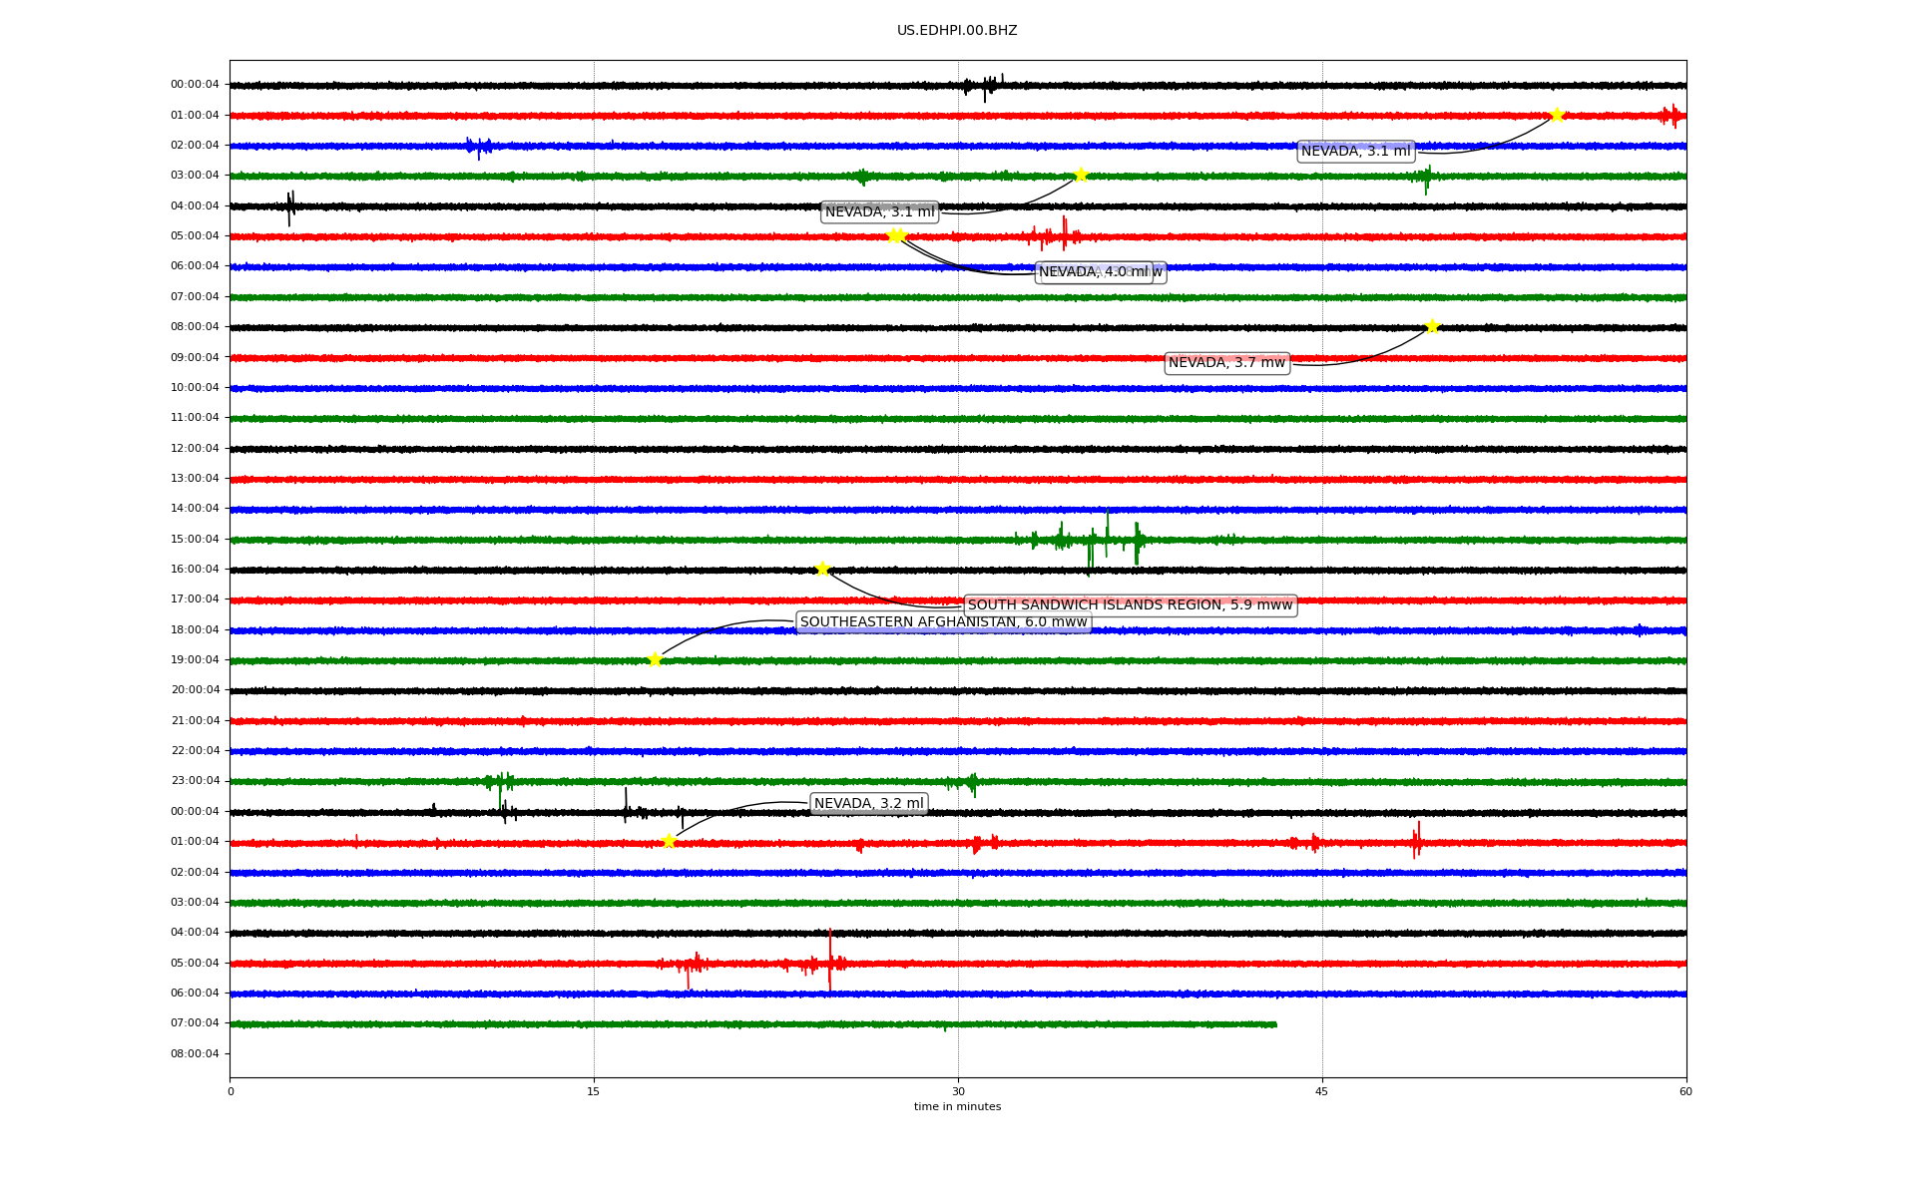Screen dimensions: 1916x1197
Task: Select the SOUTHEASTERN AFGHANISTAN, 6.0 mww annotation
Action: click(x=943, y=622)
